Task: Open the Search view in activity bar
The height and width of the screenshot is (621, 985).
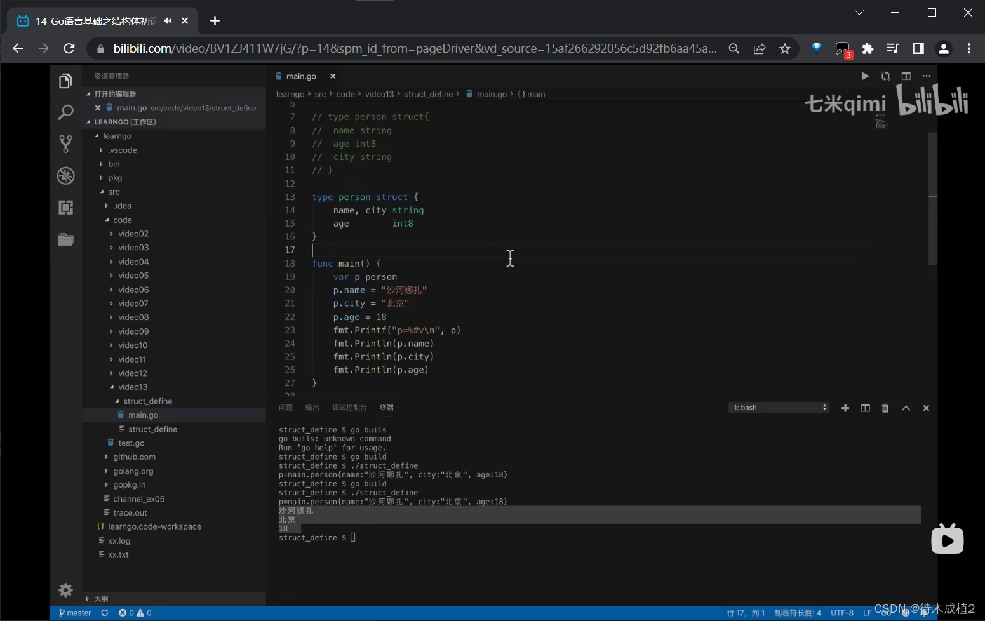Action: pos(65,112)
